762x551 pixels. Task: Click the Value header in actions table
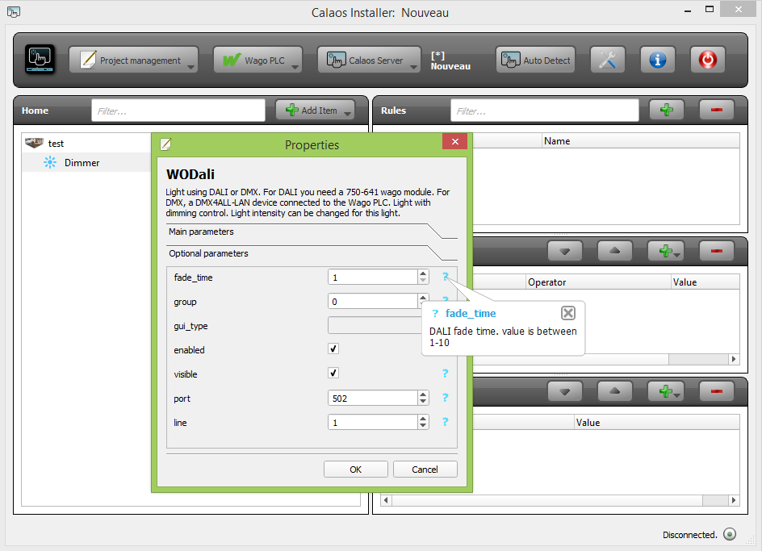tap(656, 423)
